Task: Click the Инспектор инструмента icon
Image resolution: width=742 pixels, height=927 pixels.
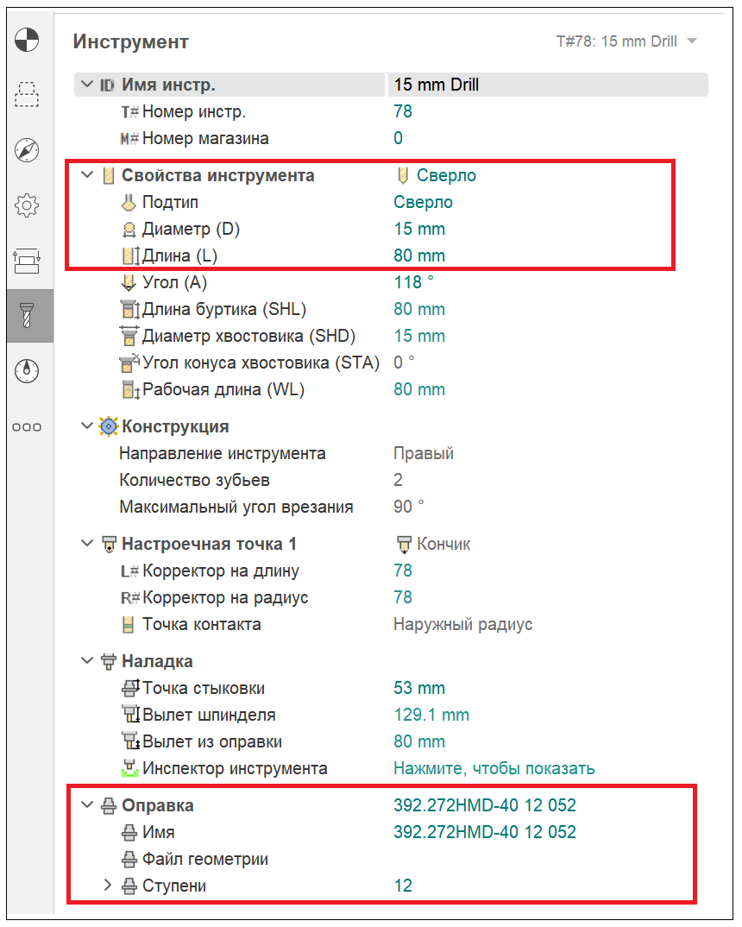Action: point(129,768)
